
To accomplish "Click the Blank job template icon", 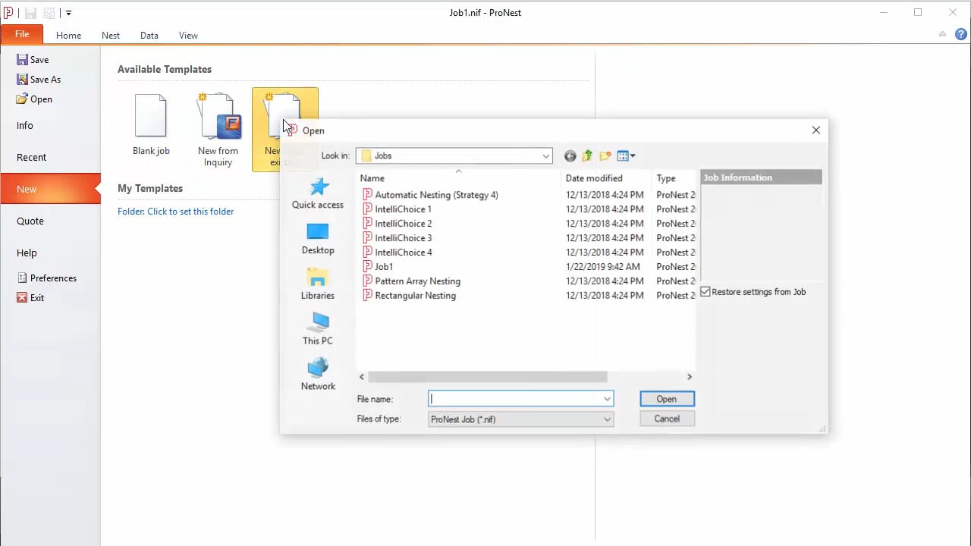I will pos(150,116).
